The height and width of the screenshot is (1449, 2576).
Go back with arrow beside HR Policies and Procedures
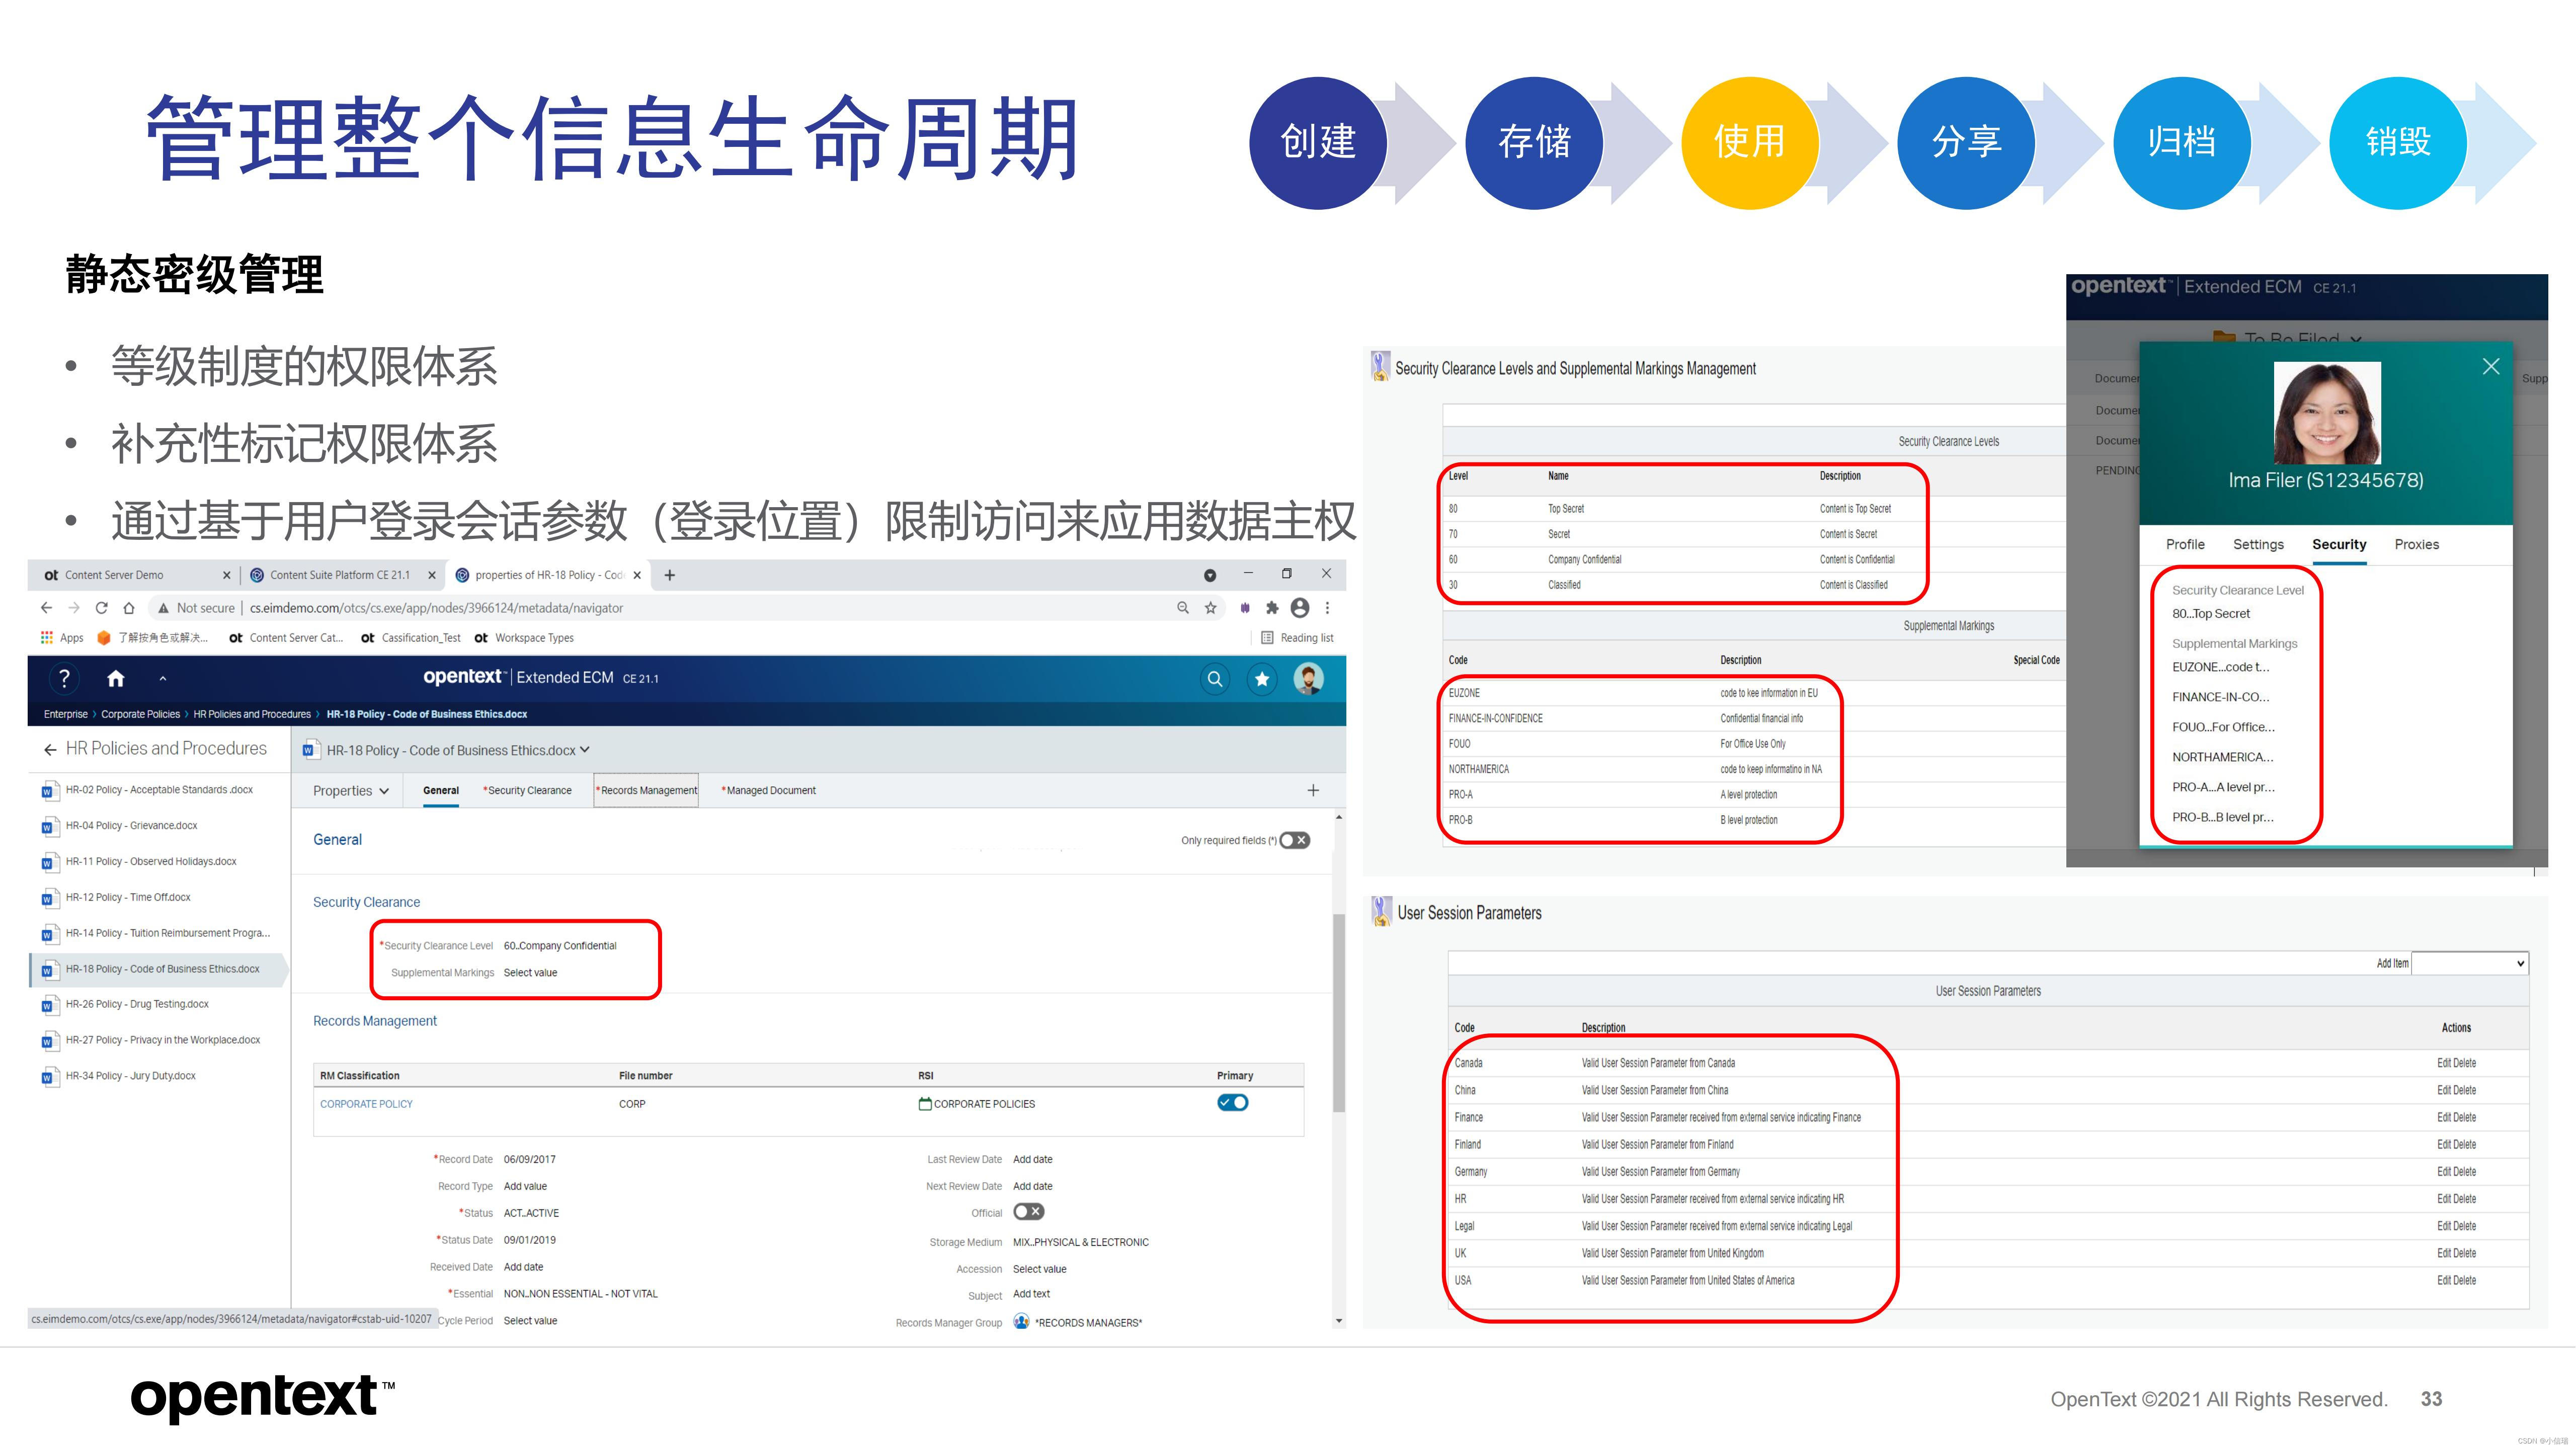[50, 749]
